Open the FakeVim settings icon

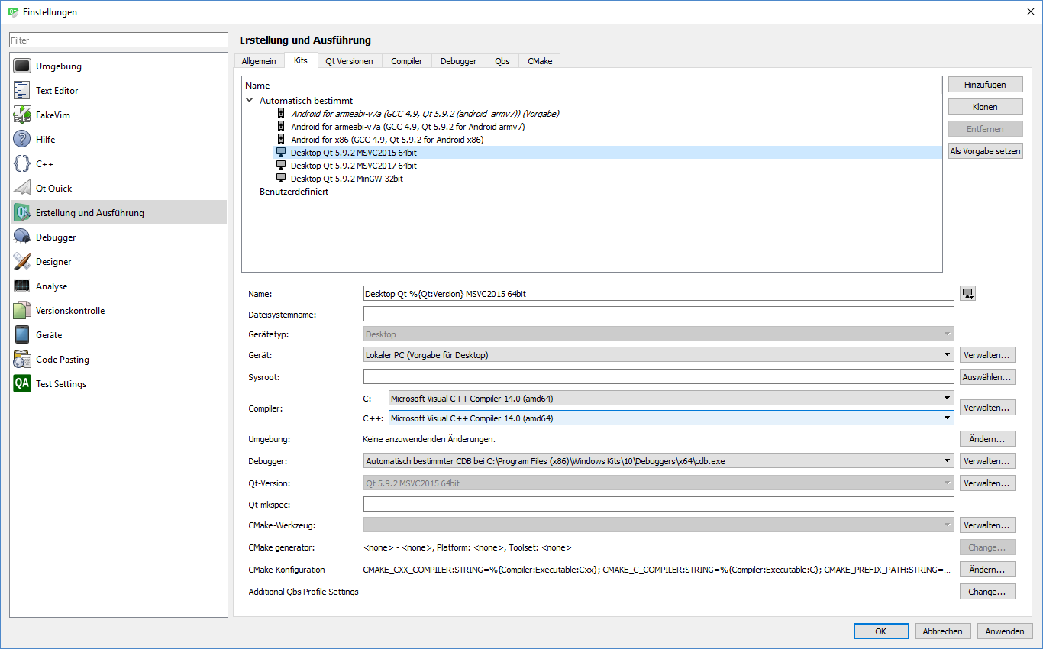[22, 115]
